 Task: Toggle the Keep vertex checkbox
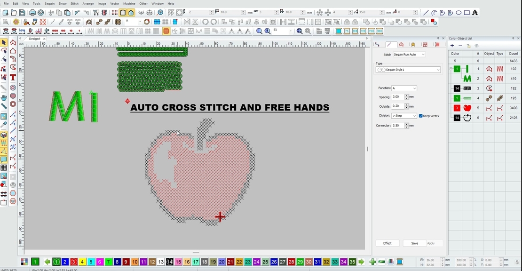click(421, 116)
